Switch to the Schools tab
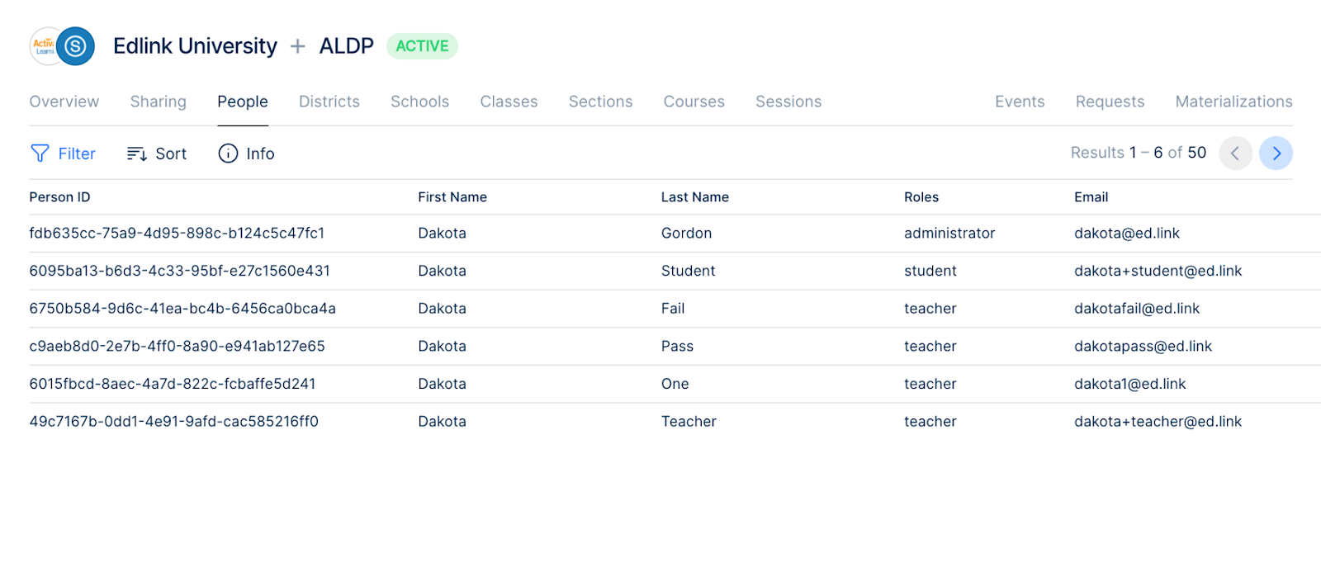 [420, 102]
